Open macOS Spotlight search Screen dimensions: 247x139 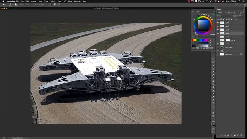(240, 1)
